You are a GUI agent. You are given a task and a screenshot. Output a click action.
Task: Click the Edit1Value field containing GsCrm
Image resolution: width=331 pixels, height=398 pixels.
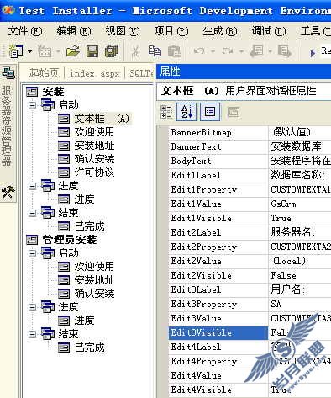click(300, 204)
